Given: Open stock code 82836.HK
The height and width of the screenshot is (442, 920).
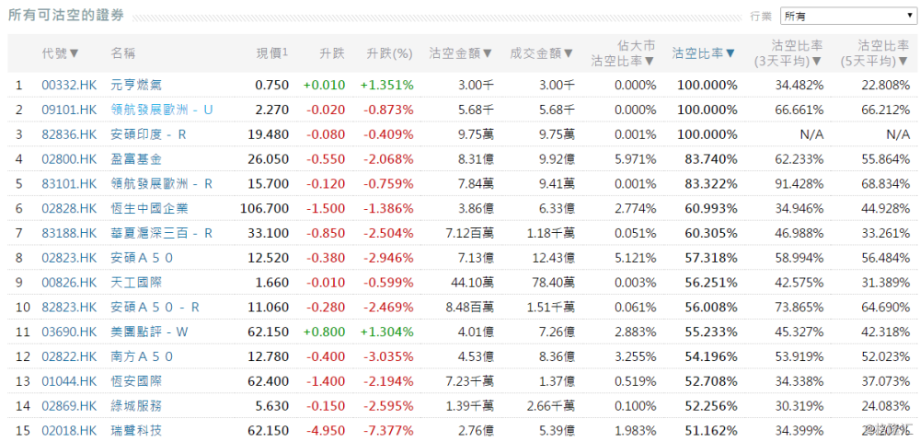Looking at the screenshot, I should [69, 134].
